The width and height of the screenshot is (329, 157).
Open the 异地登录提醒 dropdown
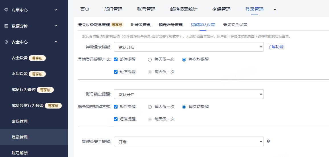click(189, 47)
